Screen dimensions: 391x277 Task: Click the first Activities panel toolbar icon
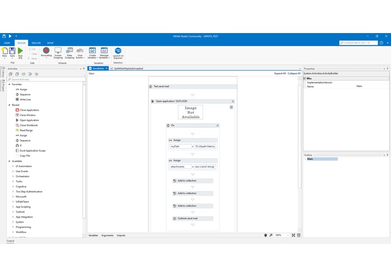point(11,74)
